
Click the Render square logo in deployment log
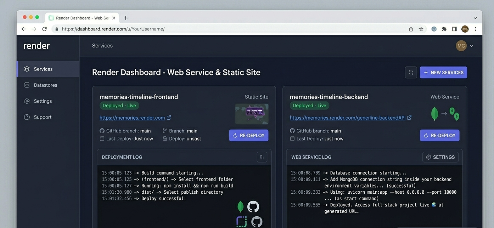tap(241, 222)
